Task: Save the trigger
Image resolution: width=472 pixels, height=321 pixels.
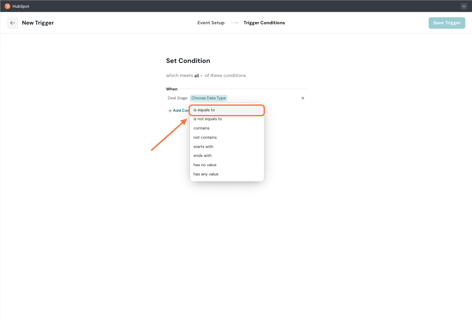Action: [x=446, y=23]
